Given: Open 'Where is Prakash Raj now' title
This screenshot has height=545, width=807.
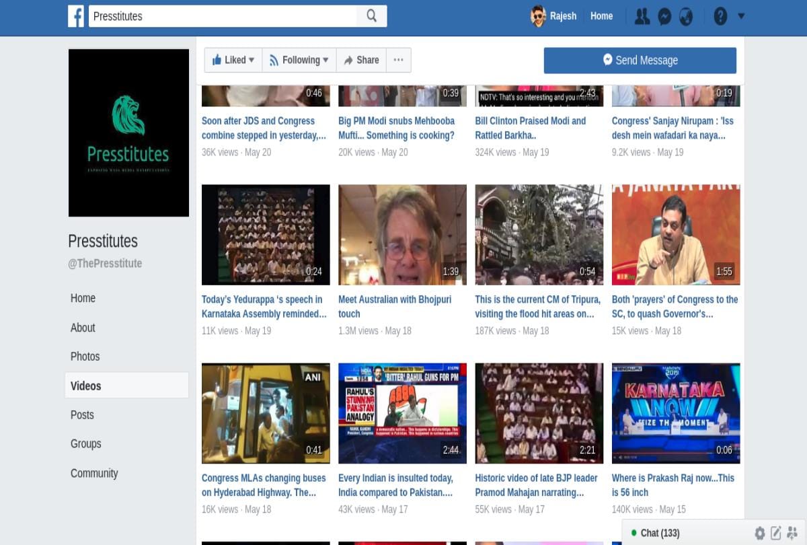Looking at the screenshot, I should [x=673, y=485].
